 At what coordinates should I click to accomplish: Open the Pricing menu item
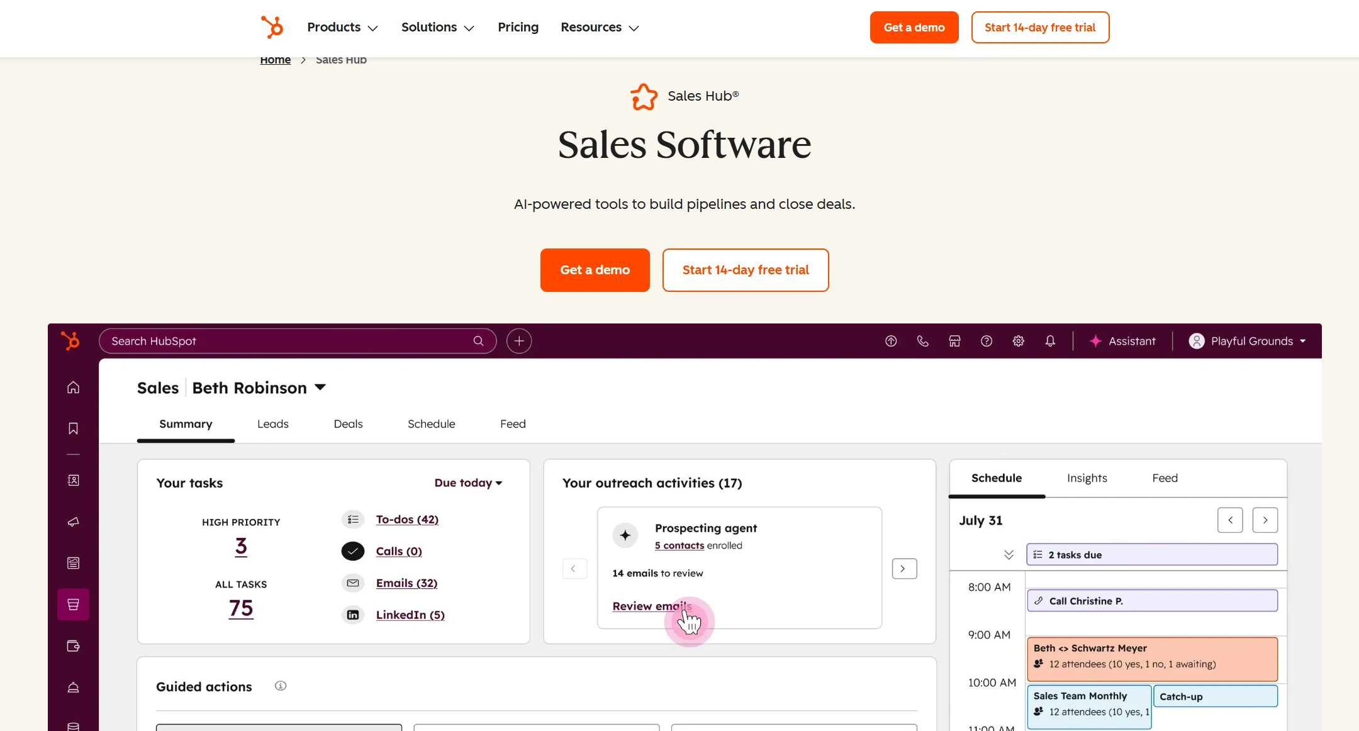coord(518,27)
